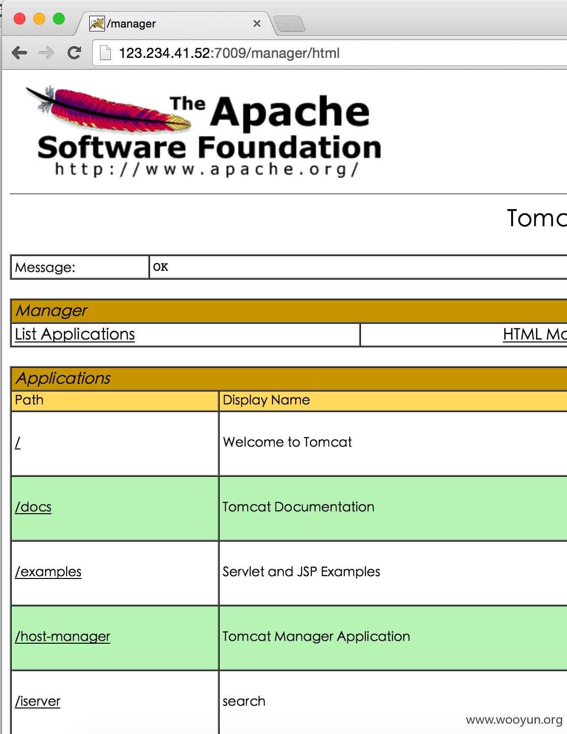Screen dimensions: 567x734
Task: Open a new tab button
Action: [289, 24]
